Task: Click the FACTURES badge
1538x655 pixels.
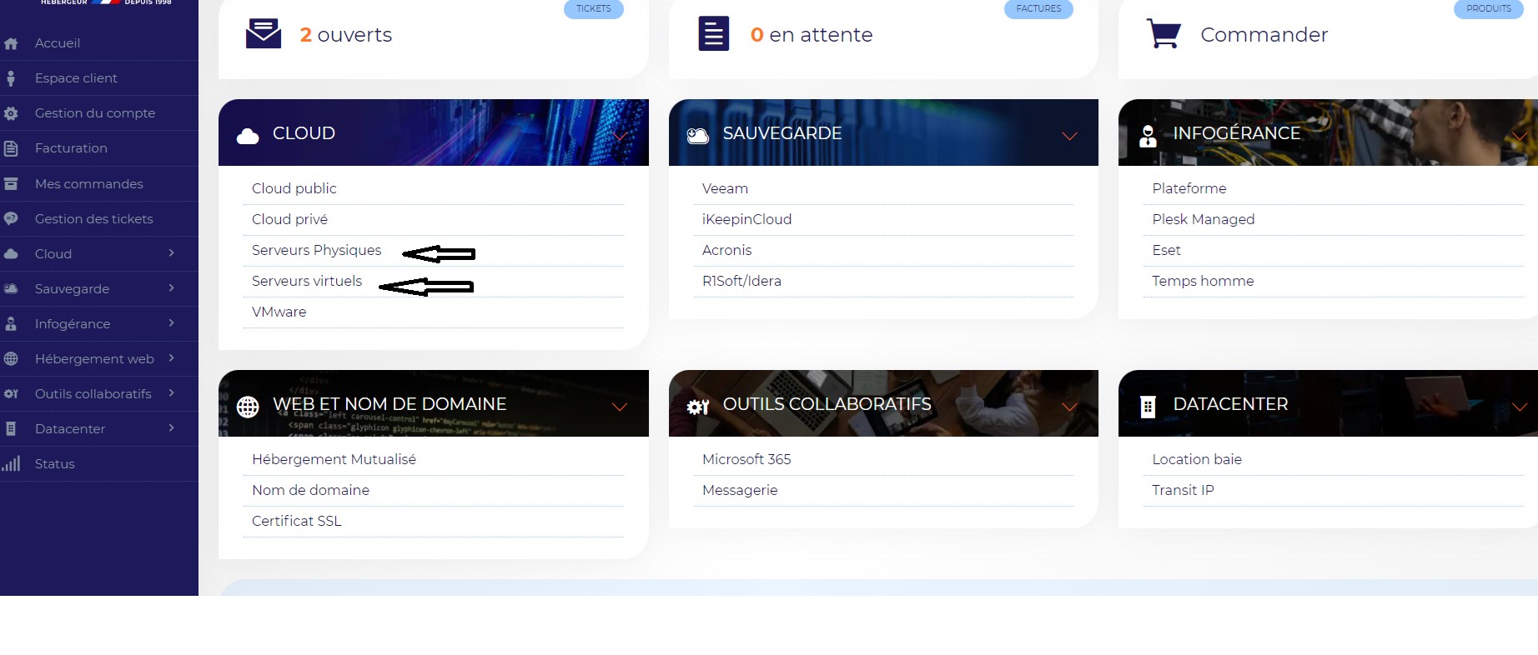Action: (x=1038, y=8)
